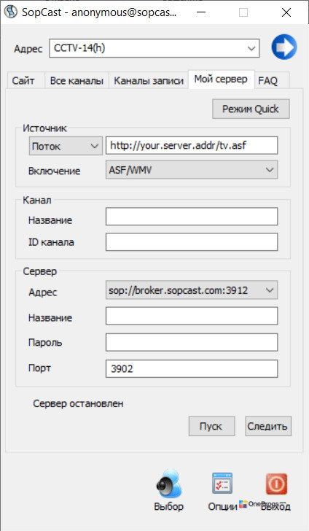Switch to the Все каналы tab

click(77, 80)
